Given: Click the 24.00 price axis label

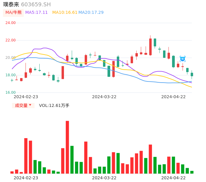Looking at the screenshot, I should coord(11,23).
